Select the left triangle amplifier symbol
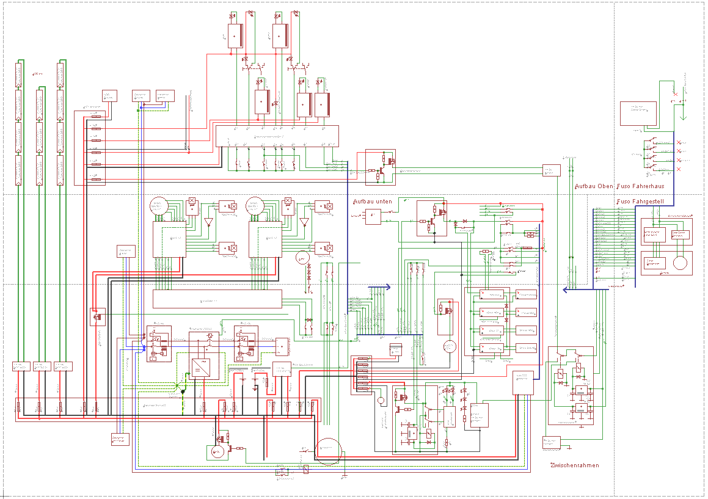The image size is (708, 499). tap(208, 221)
